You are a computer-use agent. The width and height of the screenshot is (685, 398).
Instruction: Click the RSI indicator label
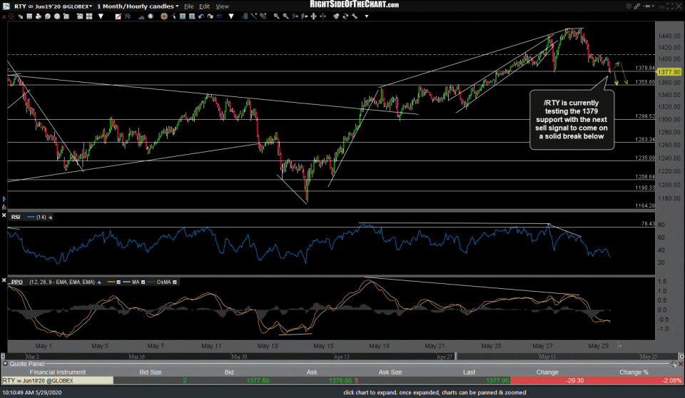17,216
